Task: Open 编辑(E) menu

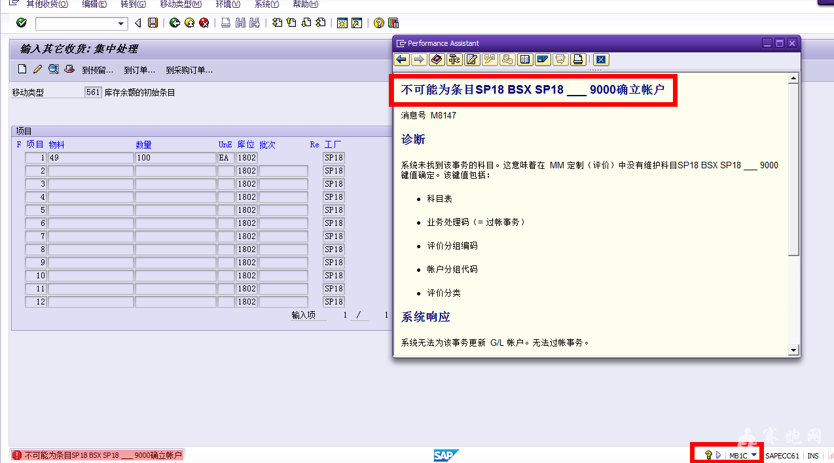Action: (x=95, y=4)
